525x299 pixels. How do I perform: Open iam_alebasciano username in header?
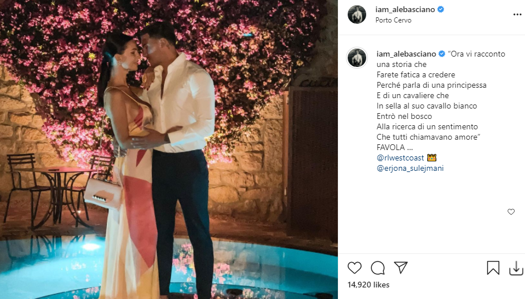point(405,10)
